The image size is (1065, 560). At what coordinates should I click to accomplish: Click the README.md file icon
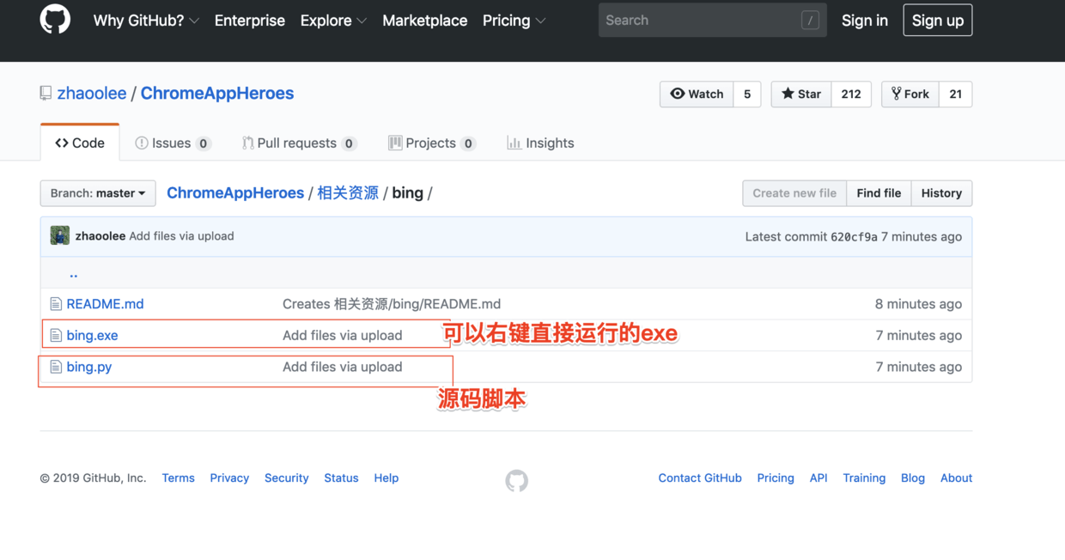[56, 304]
